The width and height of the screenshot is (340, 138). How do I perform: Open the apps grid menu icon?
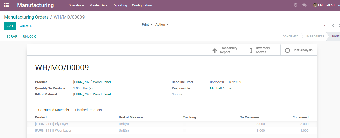[6, 5]
